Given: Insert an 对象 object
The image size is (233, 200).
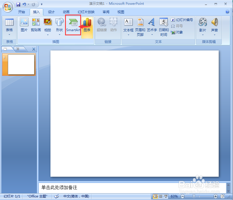Looking at the screenshot, I should pyautogui.click(x=177, y=32).
